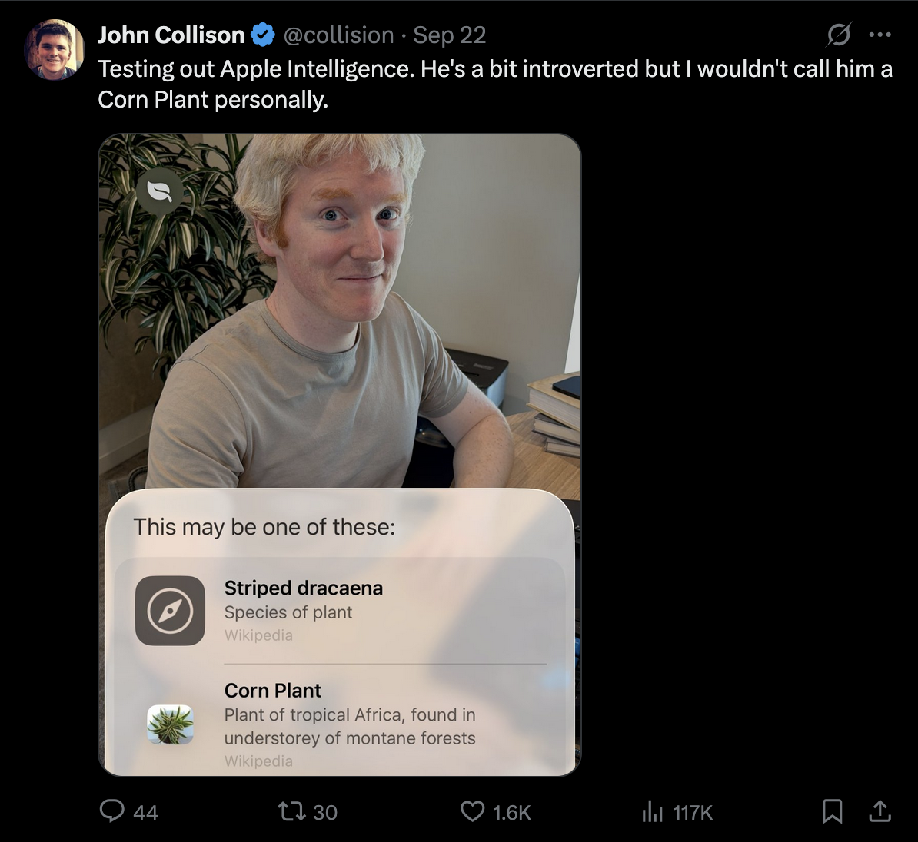Select the Corn Plant result title
918x842 pixels.
273,691
